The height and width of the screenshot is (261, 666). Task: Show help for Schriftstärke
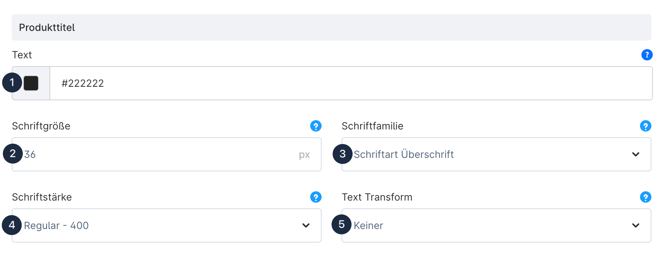coord(316,197)
